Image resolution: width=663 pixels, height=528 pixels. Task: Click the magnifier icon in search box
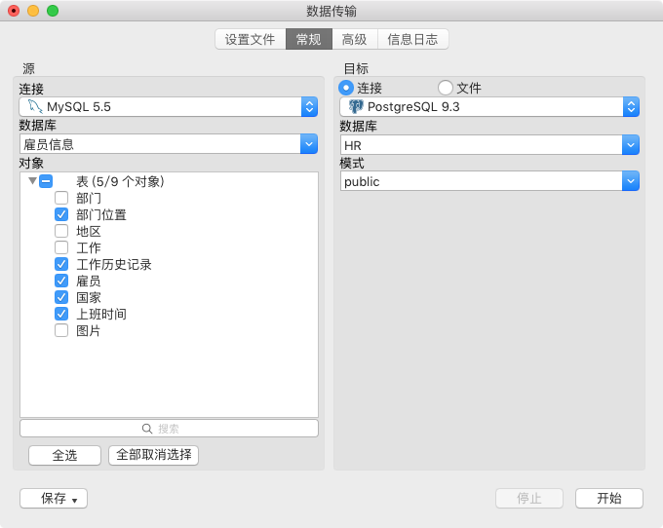click(x=146, y=429)
